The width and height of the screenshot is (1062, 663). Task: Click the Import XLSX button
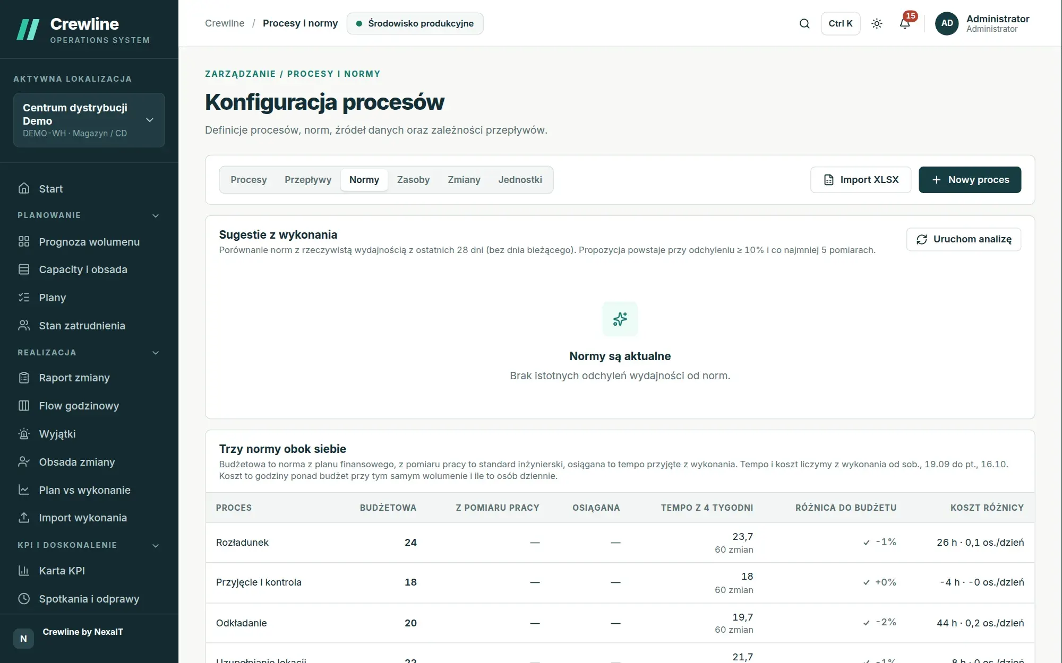(x=861, y=180)
